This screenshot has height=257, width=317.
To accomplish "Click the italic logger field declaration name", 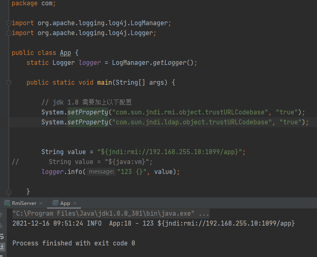I will 90,63.
